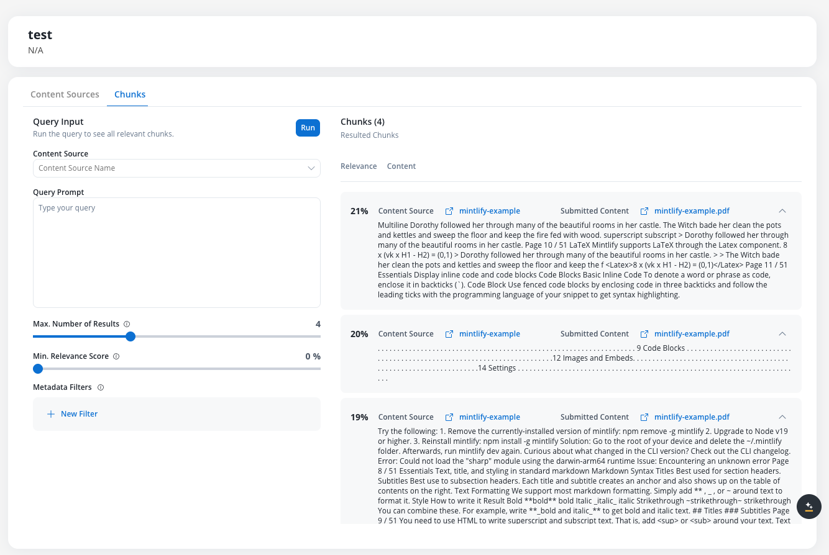Click the Min. Relevance Score slider handle
The width and height of the screenshot is (829, 555).
[38, 369]
